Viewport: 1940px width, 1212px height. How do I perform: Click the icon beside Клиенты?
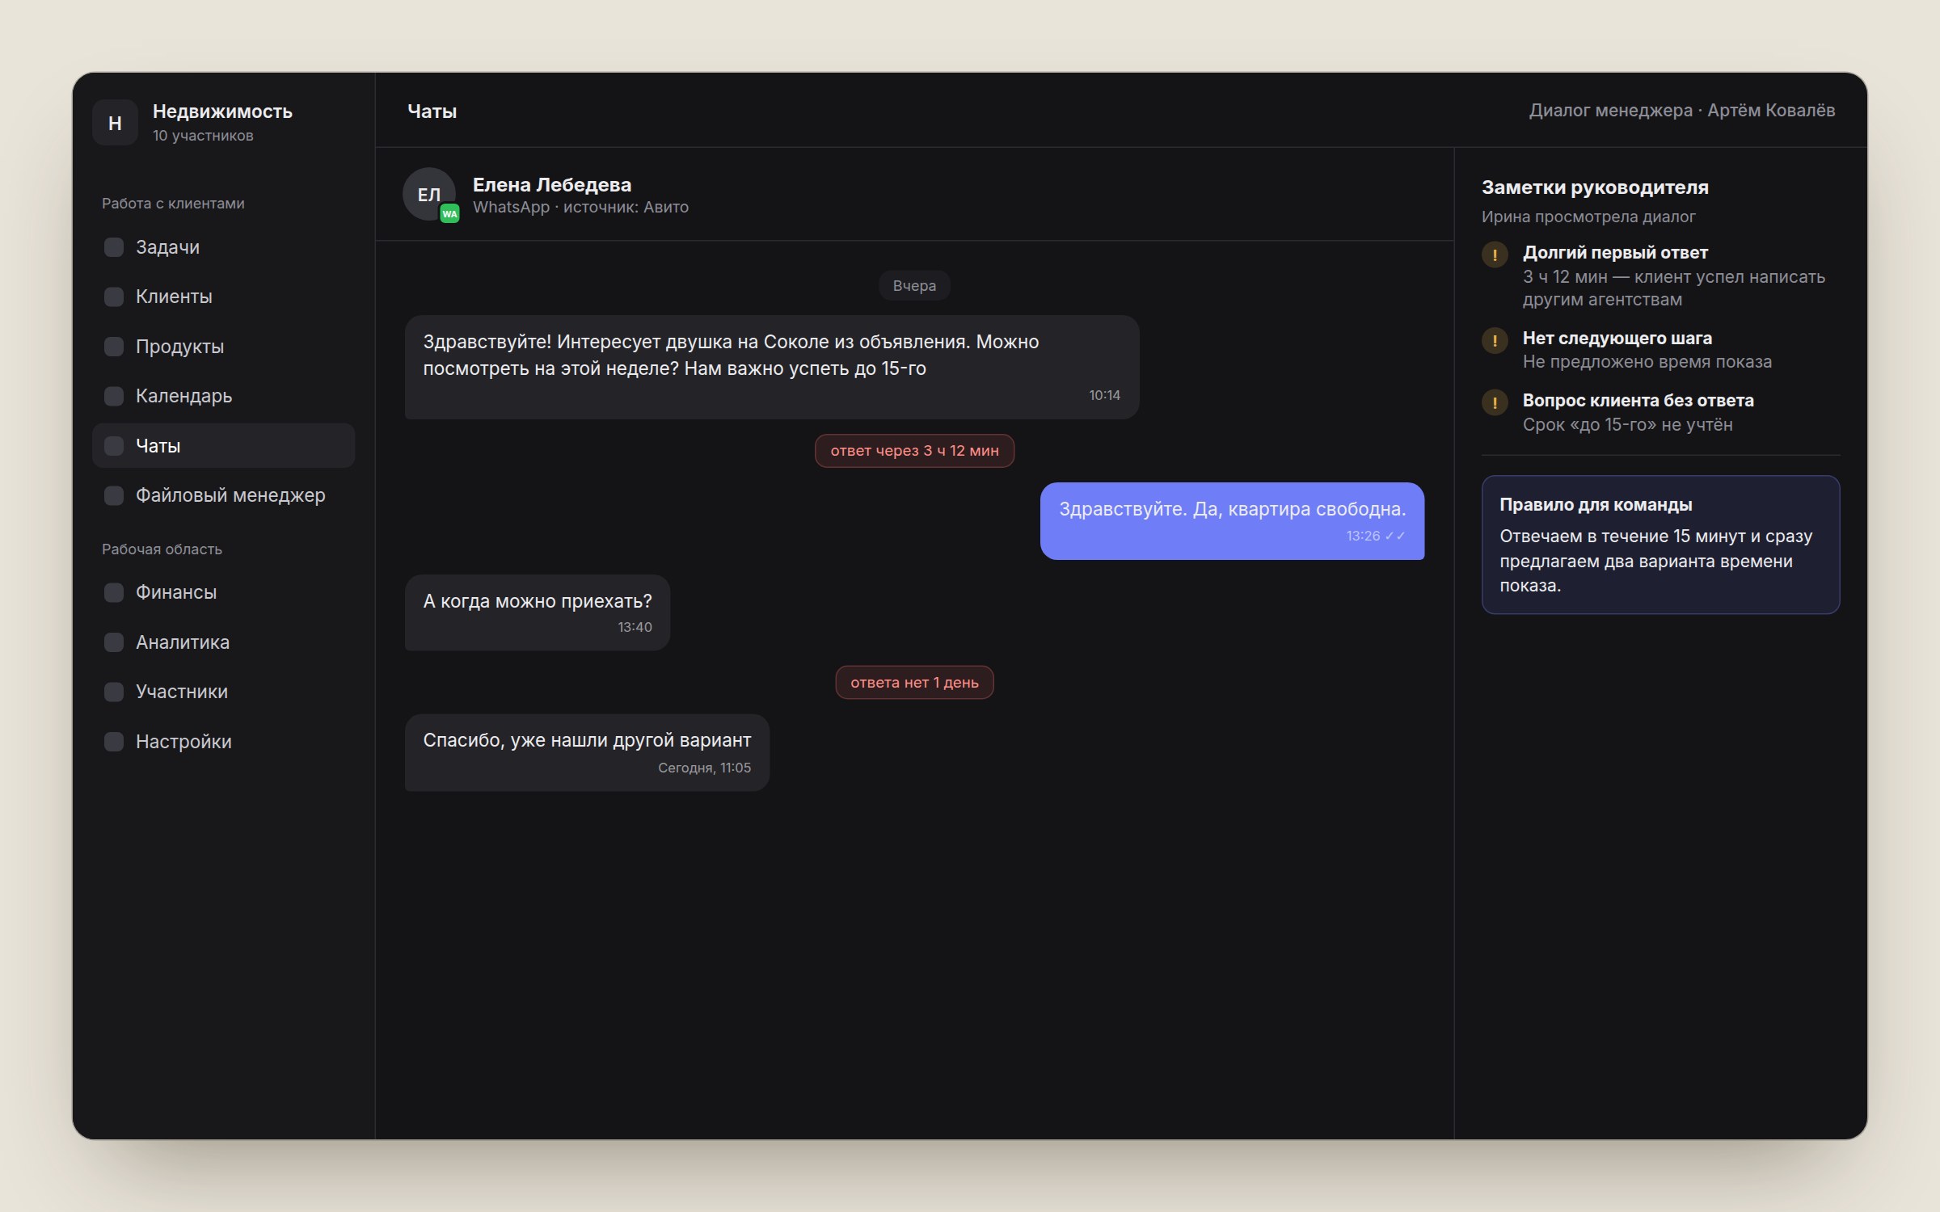(114, 297)
